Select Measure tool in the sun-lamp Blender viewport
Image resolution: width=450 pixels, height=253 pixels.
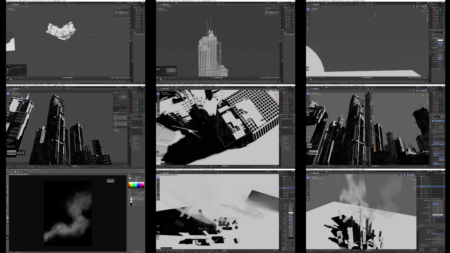(308, 28)
